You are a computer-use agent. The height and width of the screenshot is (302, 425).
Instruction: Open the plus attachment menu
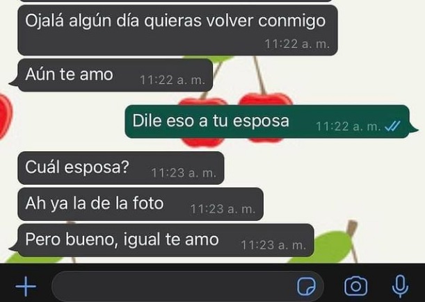tap(26, 286)
